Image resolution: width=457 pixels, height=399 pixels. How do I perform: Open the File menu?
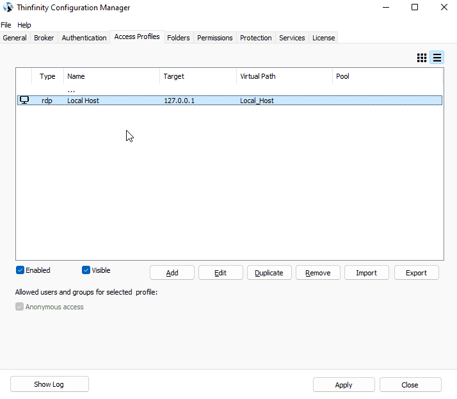pyautogui.click(x=6, y=25)
